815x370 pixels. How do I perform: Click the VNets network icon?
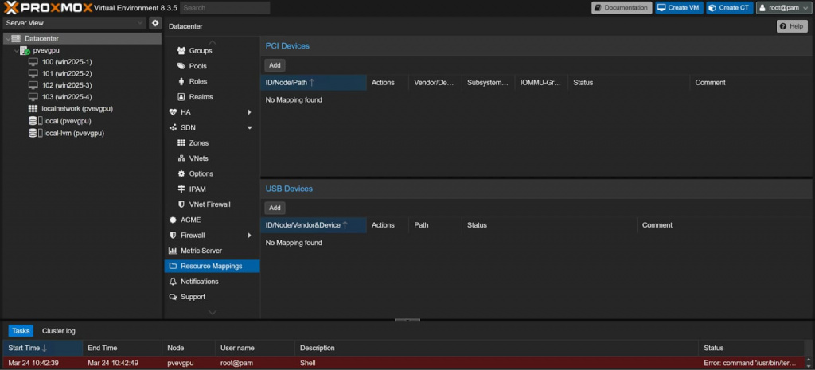pyautogui.click(x=181, y=158)
